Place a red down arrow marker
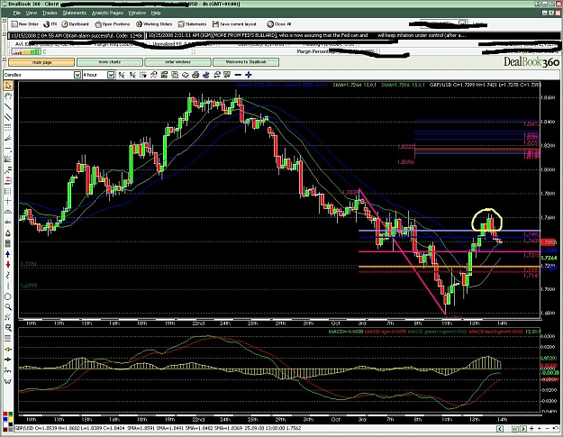Image resolution: width=563 pixels, height=437 pixels. coord(8,265)
